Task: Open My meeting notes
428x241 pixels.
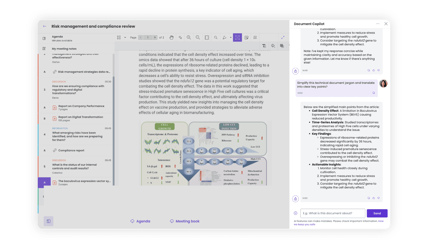Action: (64, 48)
